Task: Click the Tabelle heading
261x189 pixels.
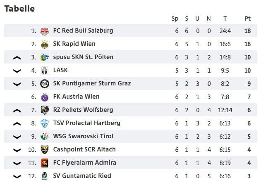Action: (x=19, y=9)
